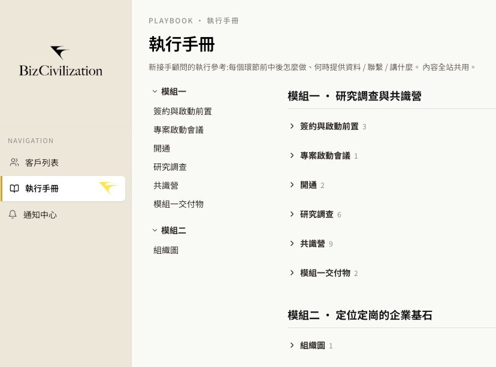Expand the 專案啟動會議 section chevron
Image resolution: width=496 pixels, height=367 pixels.
(x=292, y=156)
